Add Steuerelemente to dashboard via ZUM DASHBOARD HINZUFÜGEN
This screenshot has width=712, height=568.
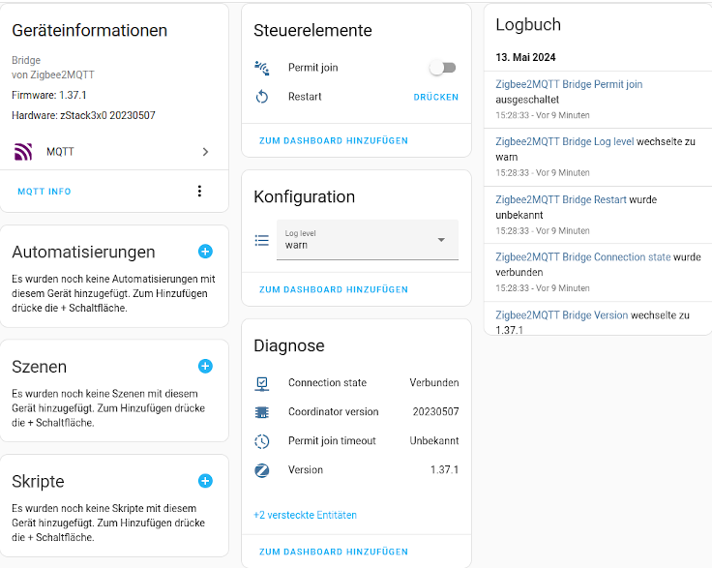pyautogui.click(x=334, y=140)
